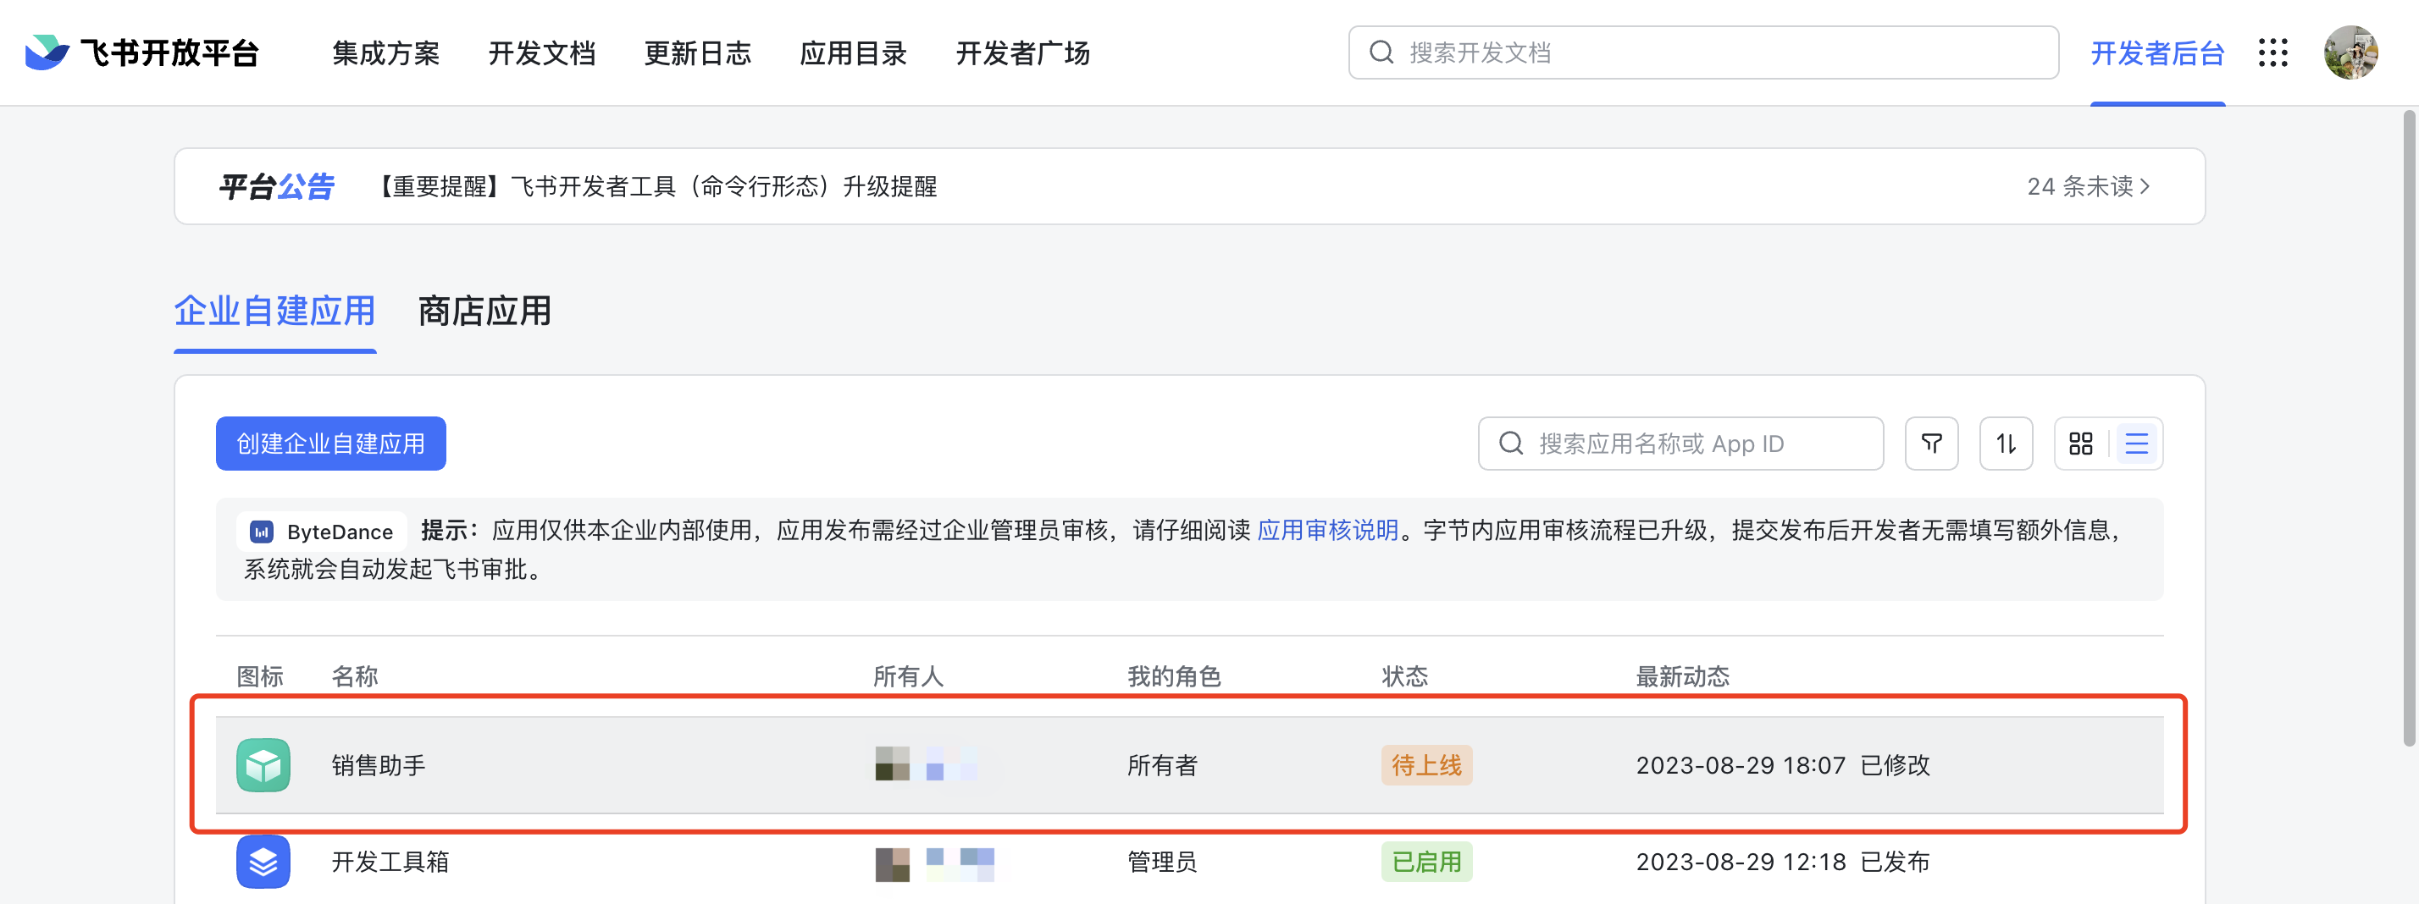Click the 开发工具箱 app icon

pyautogui.click(x=263, y=861)
